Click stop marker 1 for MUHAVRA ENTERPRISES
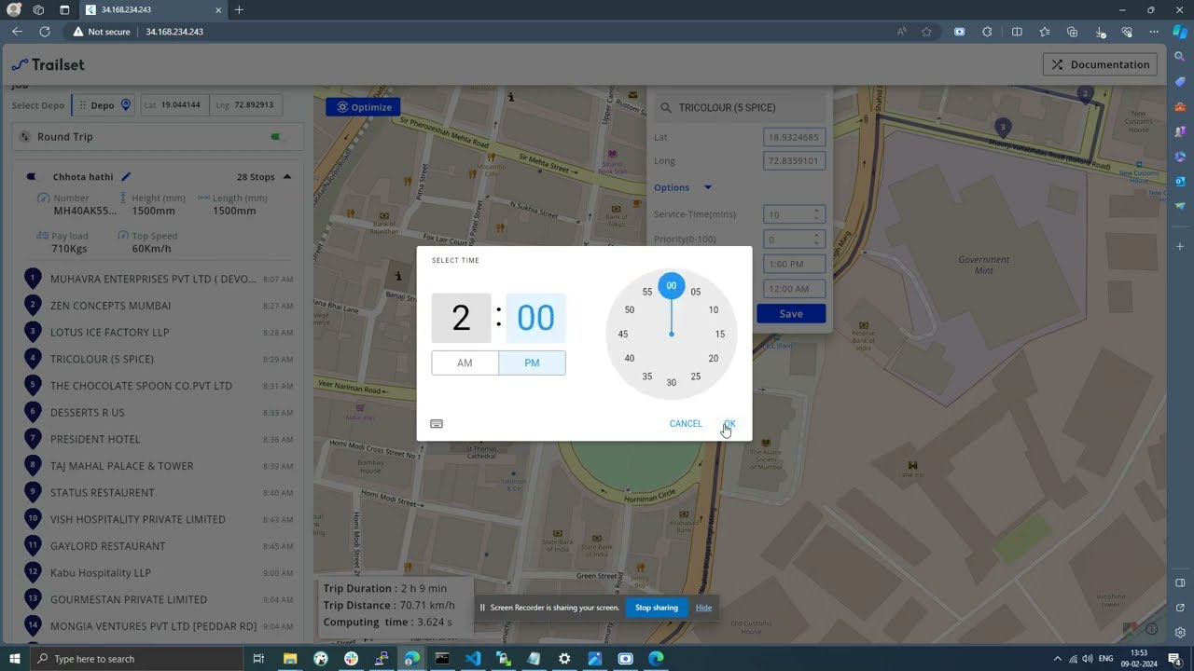This screenshot has width=1194, height=671. pos(33,278)
